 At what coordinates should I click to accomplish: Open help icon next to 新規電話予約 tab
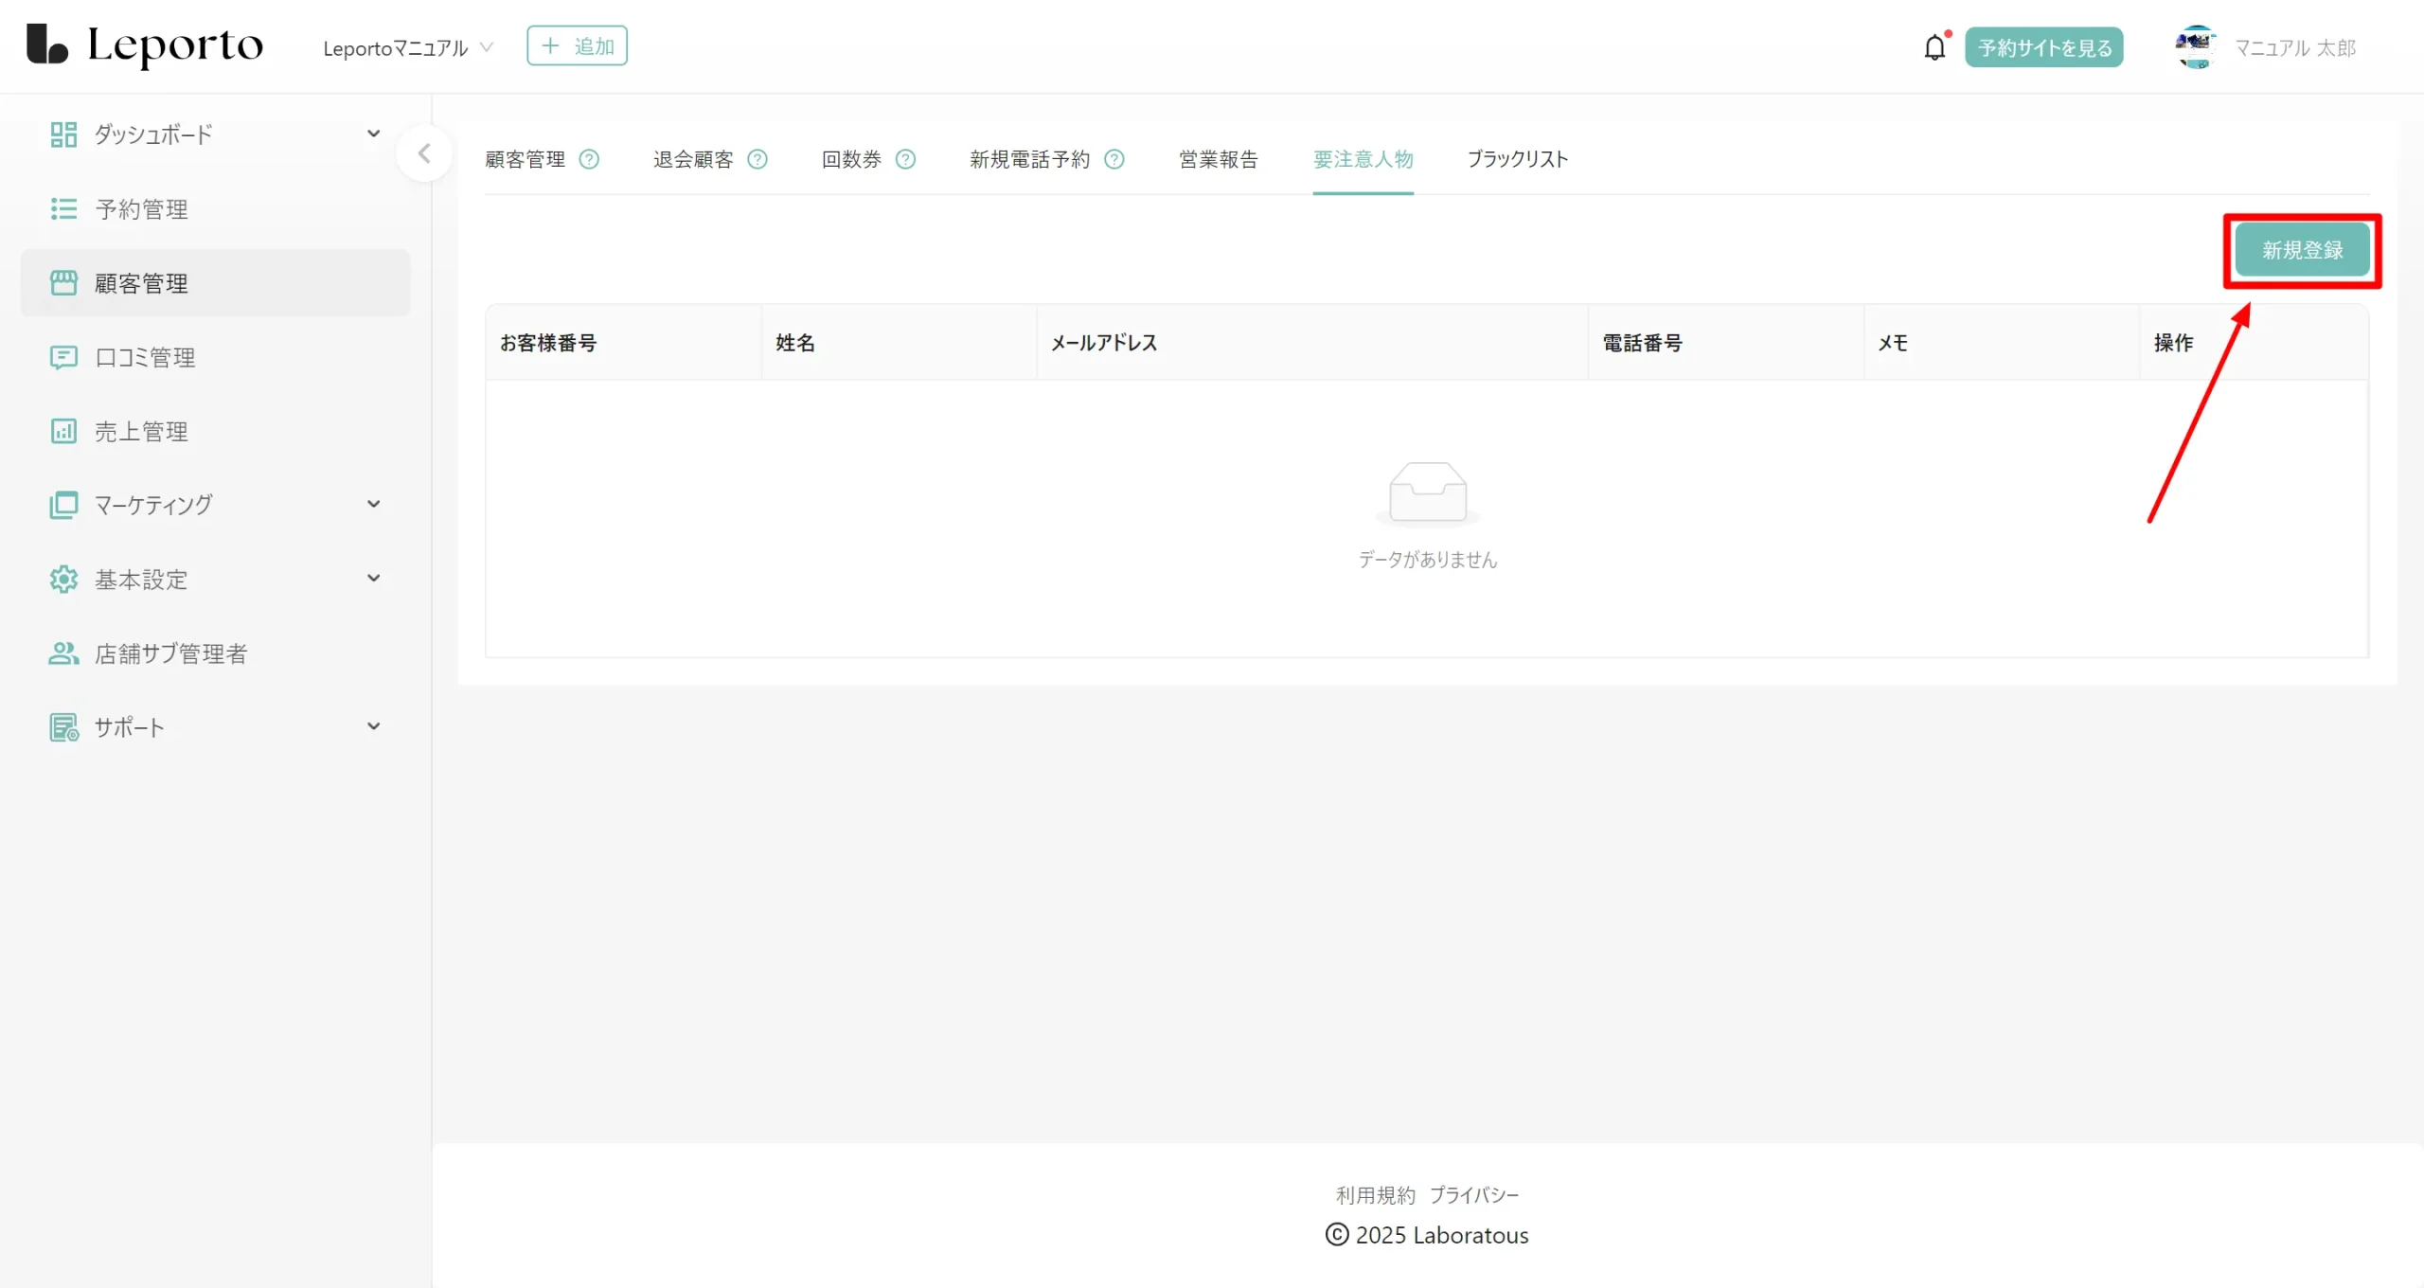(1114, 159)
